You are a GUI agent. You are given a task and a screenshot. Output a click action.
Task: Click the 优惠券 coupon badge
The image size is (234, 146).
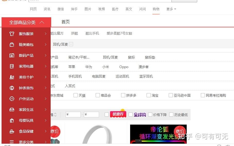(118, 114)
